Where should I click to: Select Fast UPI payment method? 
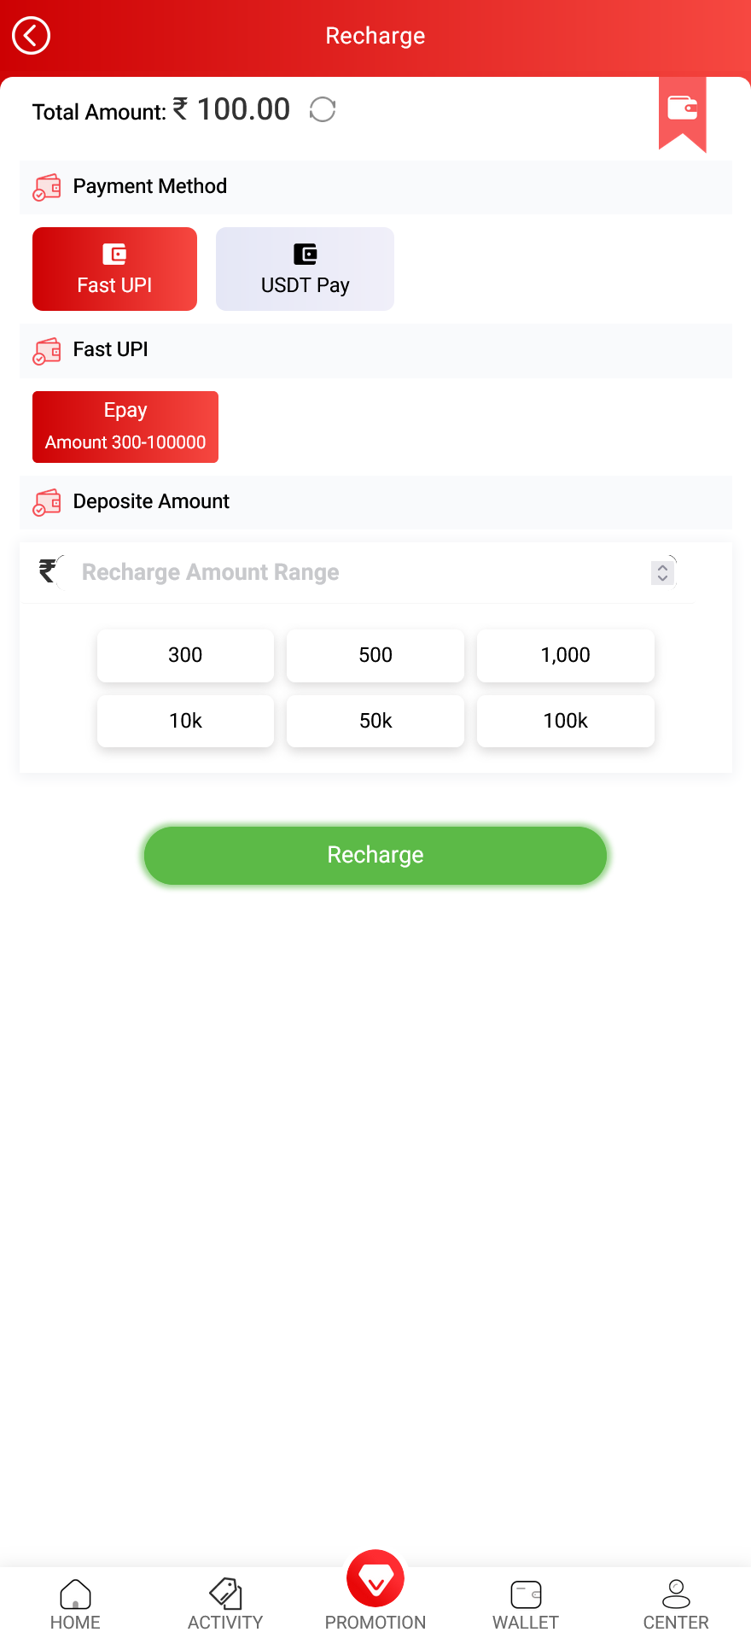[x=114, y=269]
